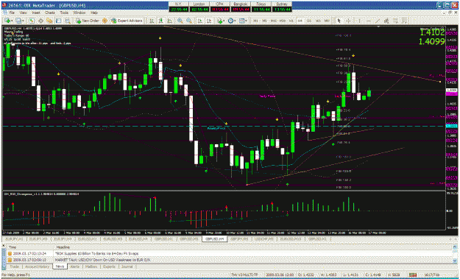Select the GBPUSD,H4 chart tab
Viewport: 460px width, 279px height.
[214, 239]
